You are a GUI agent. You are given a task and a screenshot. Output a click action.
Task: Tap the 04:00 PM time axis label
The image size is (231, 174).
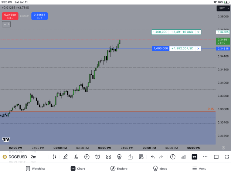coord(105,148)
